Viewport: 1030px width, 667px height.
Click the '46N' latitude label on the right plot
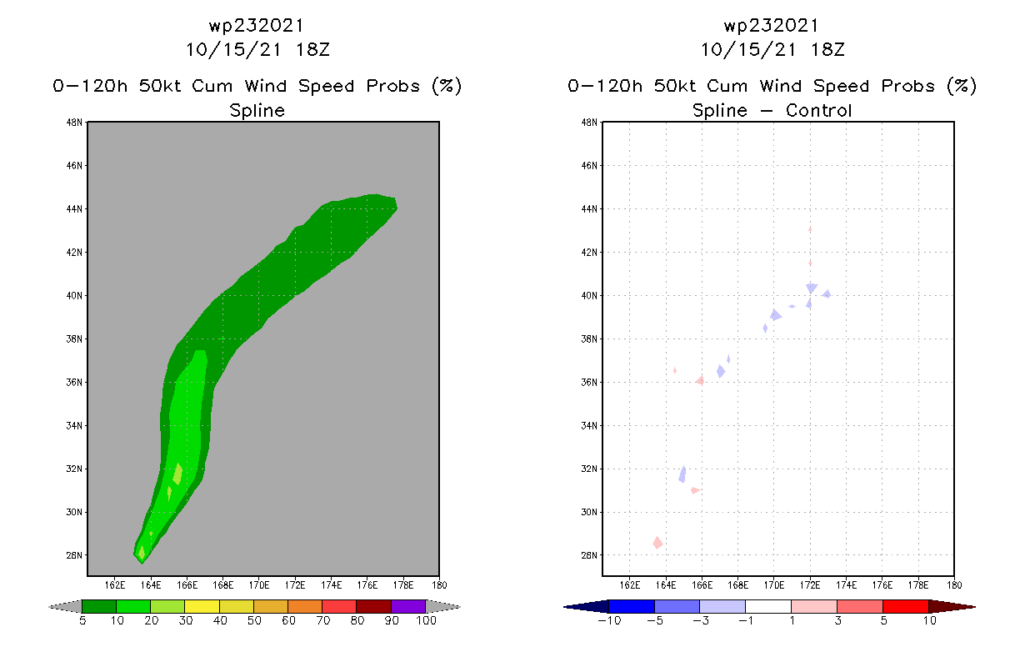(589, 166)
